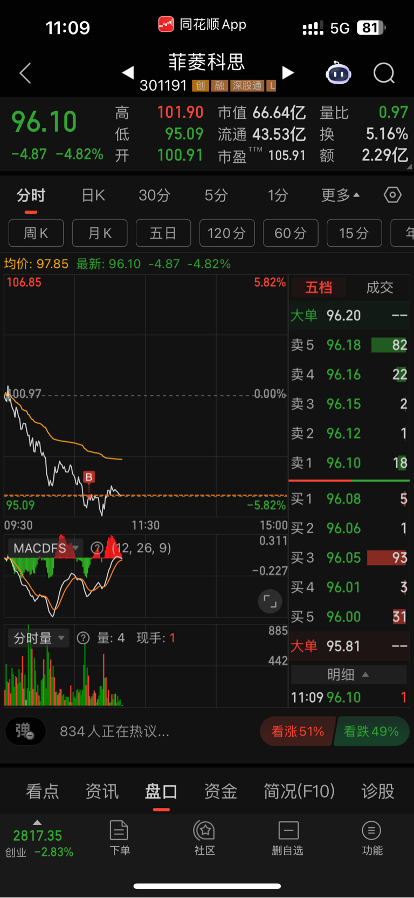Tap stock name 菲菱科思 title

pyautogui.click(x=207, y=62)
